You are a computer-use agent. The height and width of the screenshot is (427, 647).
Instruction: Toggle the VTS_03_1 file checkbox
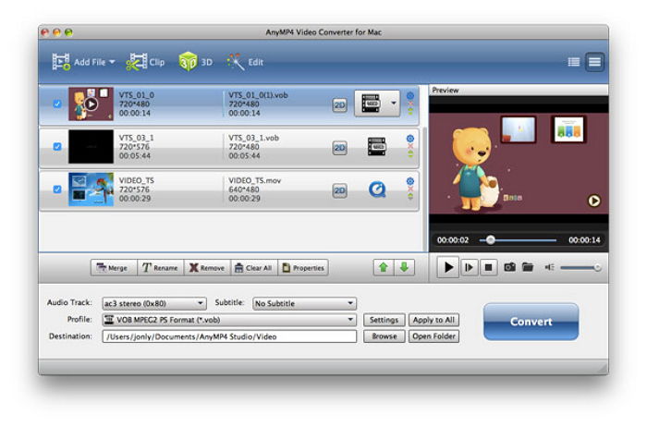57,147
